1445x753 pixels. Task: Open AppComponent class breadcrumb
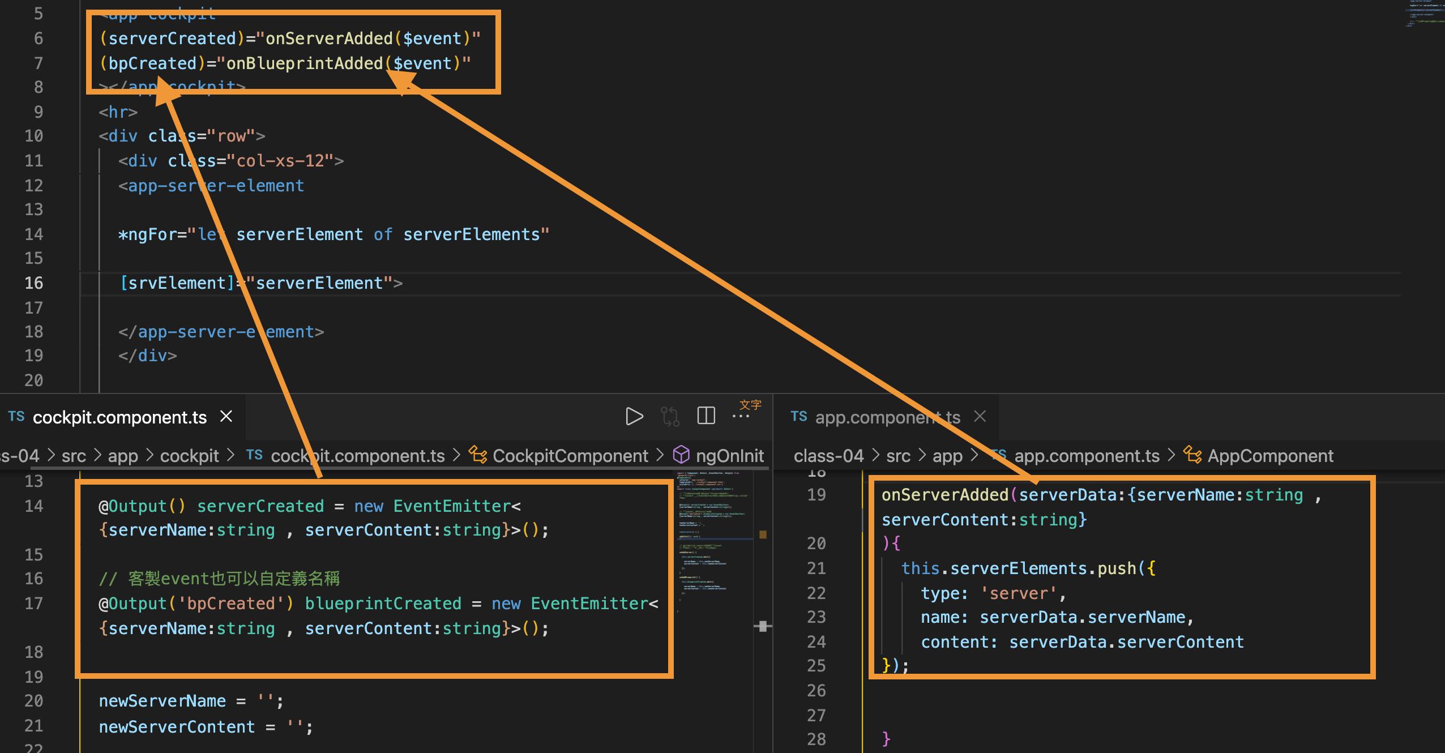pos(1271,456)
